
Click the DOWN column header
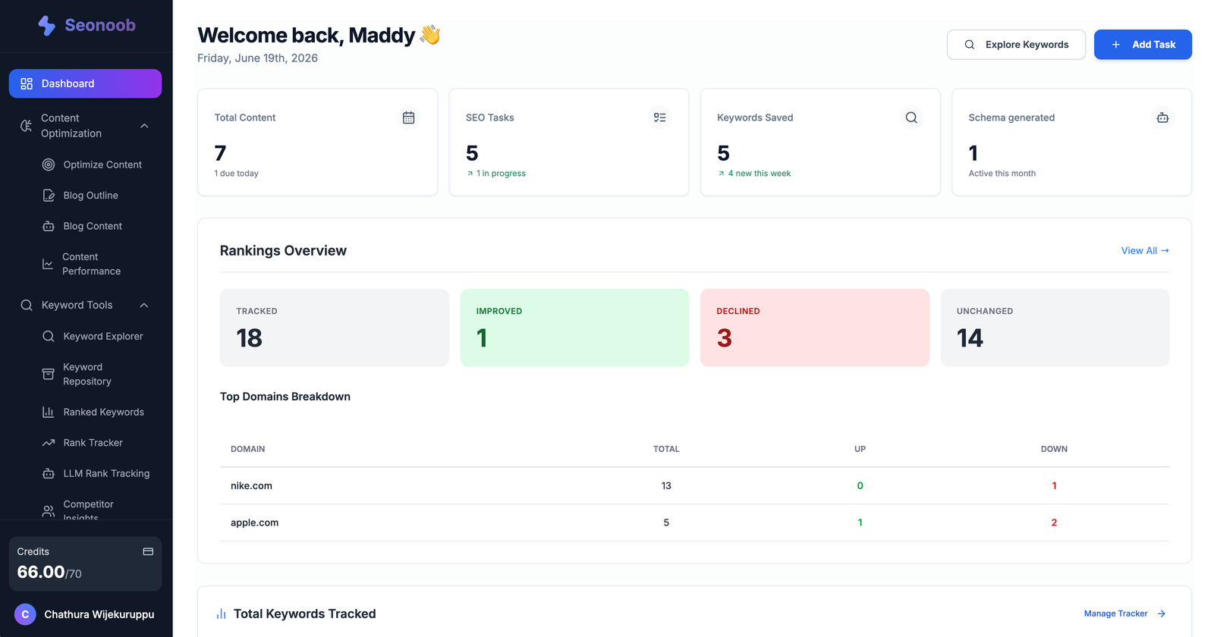click(1054, 449)
